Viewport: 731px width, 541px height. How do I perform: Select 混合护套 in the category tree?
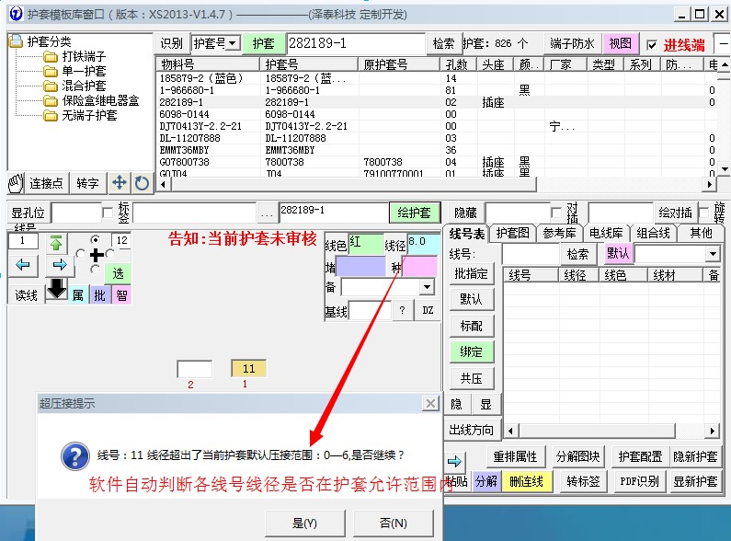click(84, 86)
